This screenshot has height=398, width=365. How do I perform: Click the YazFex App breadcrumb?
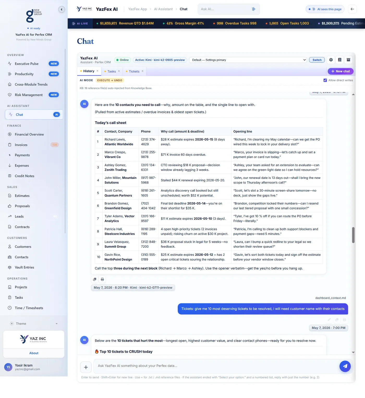click(137, 9)
